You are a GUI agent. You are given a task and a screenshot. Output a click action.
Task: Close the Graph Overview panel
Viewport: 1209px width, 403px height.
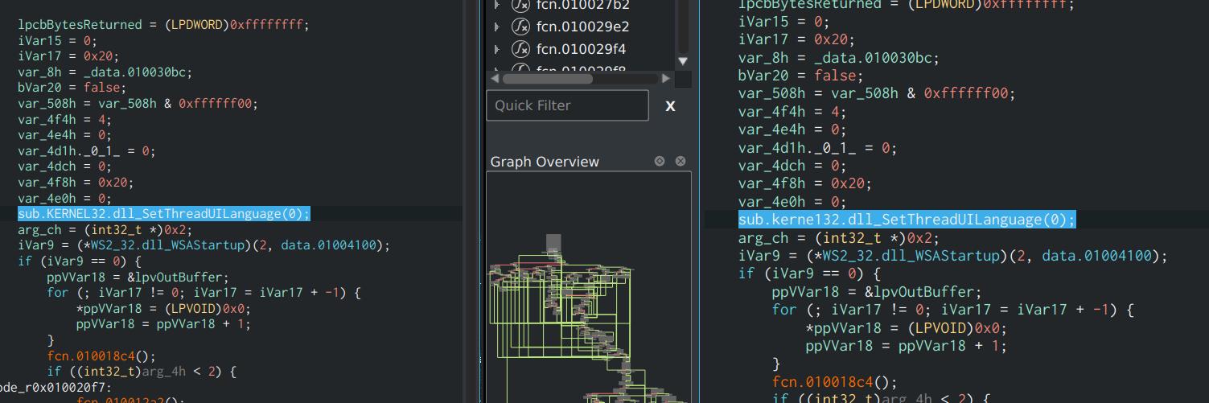click(x=681, y=162)
